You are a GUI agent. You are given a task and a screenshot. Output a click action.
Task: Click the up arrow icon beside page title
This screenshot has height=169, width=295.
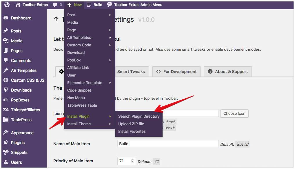click(x=56, y=19)
